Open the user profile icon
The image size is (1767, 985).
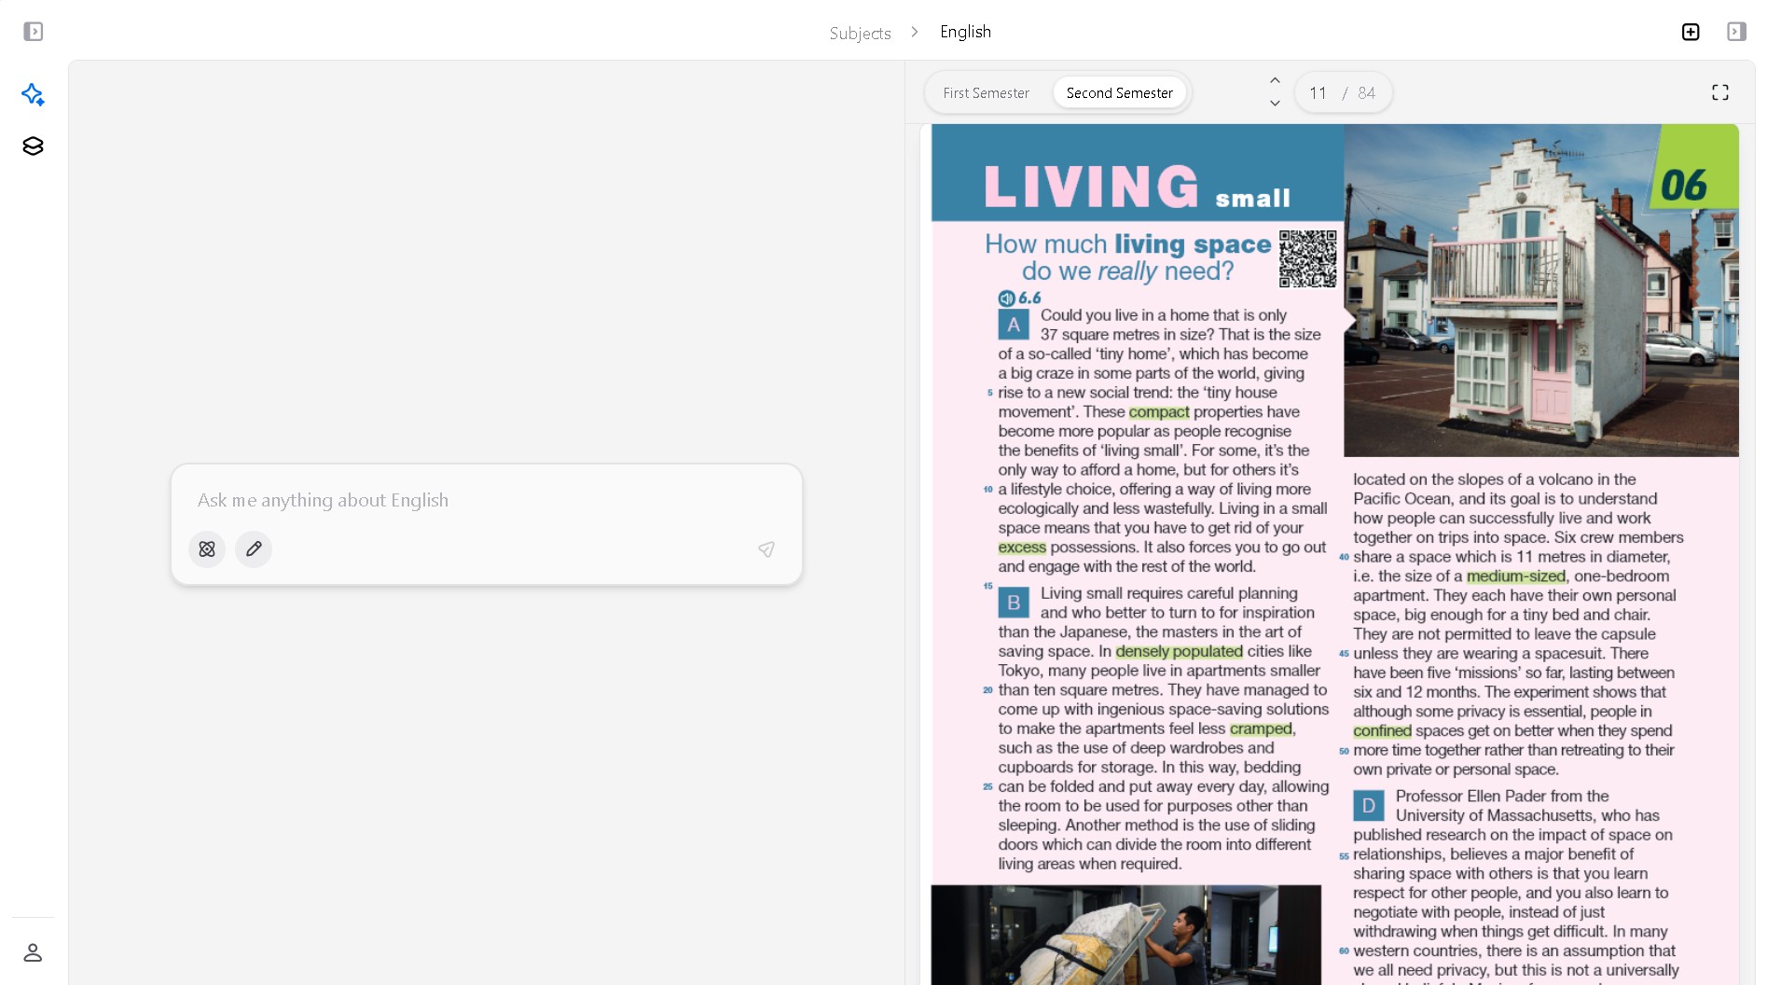click(33, 952)
